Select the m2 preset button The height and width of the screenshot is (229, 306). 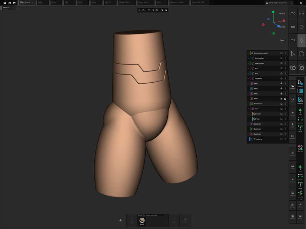click(x=293, y=40)
